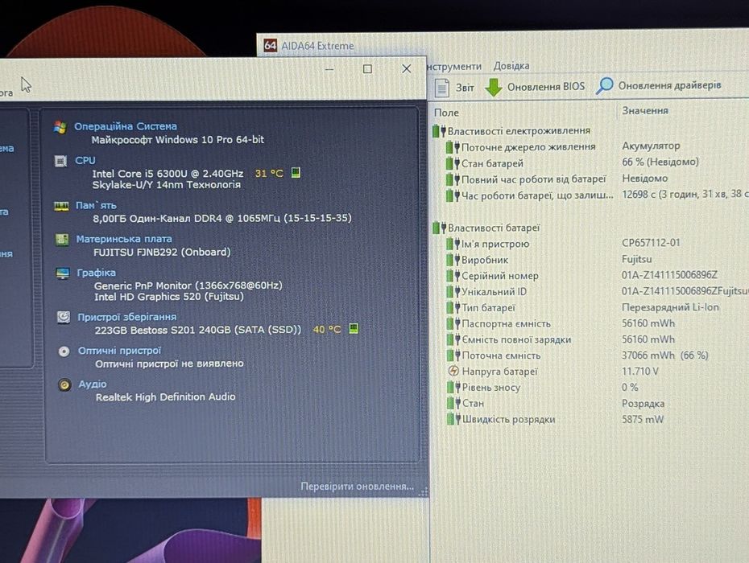Click the AIDA64 Extreme title bar logo icon
The height and width of the screenshot is (563, 749).
(x=270, y=45)
